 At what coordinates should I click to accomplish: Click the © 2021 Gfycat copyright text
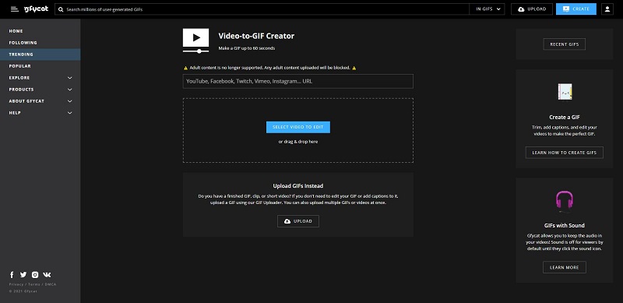pyautogui.click(x=23, y=291)
